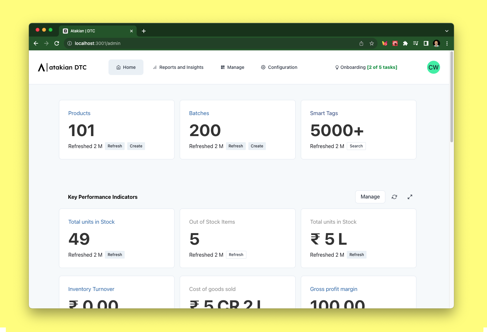Open the CW profile avatar
Image resolution: width=487 pixels, height=332 pixels.
click(433, 67)
